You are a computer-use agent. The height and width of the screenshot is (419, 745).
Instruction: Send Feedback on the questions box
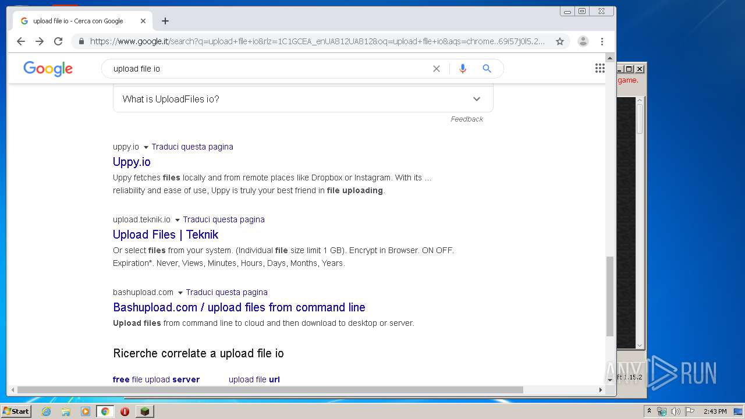pos(467,119)
